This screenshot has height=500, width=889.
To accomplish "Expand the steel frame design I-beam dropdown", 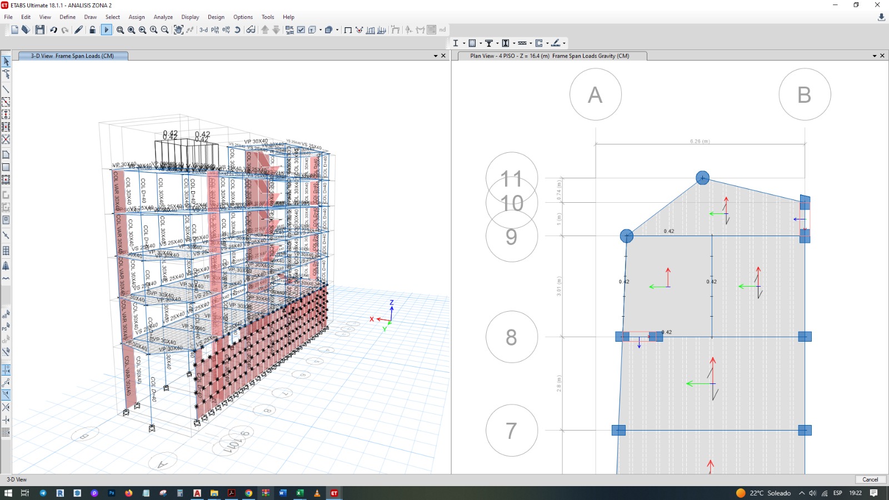I will [x=465, y=43].
